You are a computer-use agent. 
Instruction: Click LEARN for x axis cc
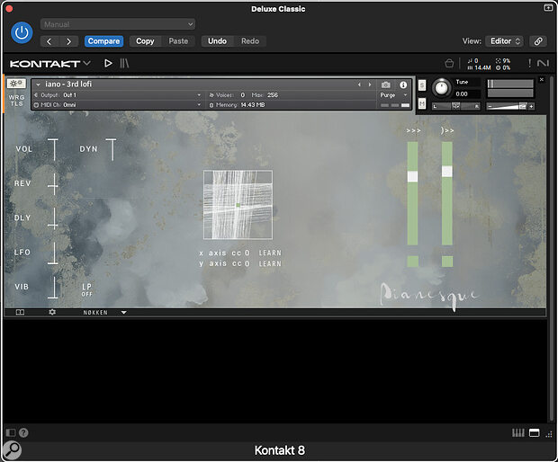270,253
